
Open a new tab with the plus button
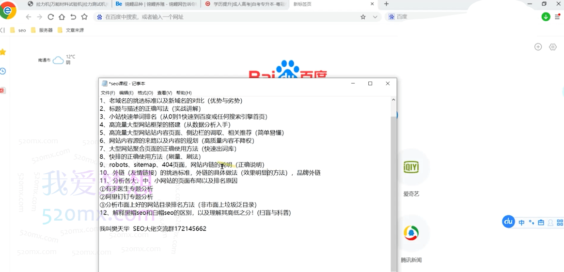(386, 4)
